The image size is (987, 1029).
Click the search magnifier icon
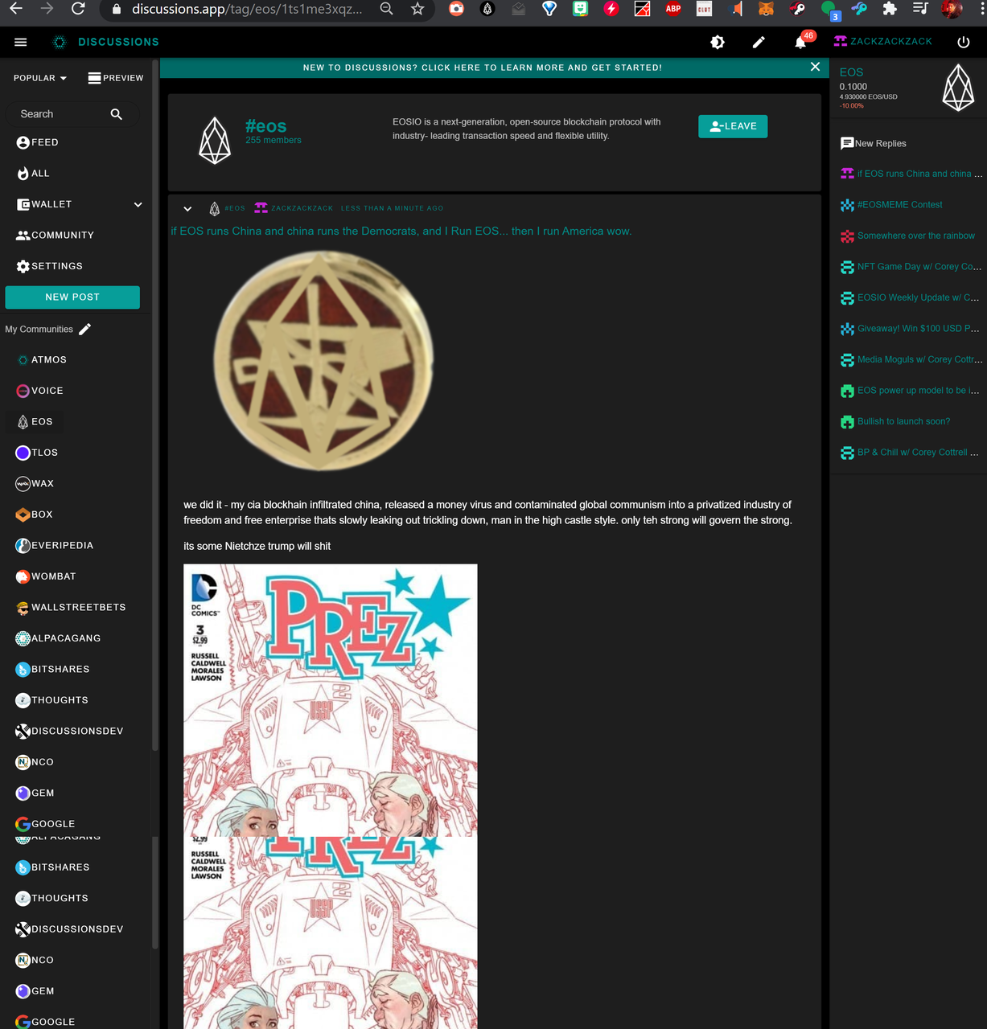(117, 114)
